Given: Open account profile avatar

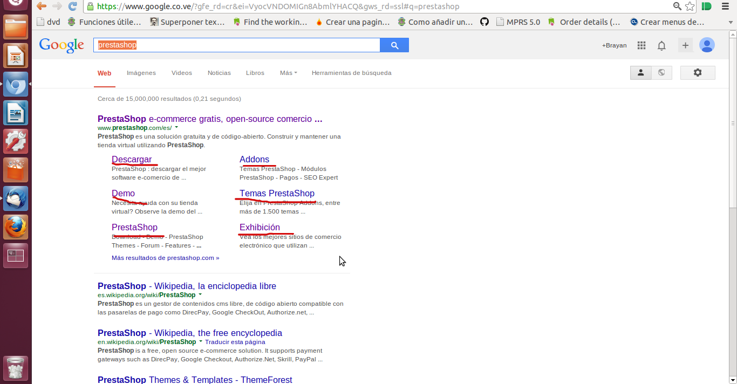Looking at the screenshot, I should (707, 45).
